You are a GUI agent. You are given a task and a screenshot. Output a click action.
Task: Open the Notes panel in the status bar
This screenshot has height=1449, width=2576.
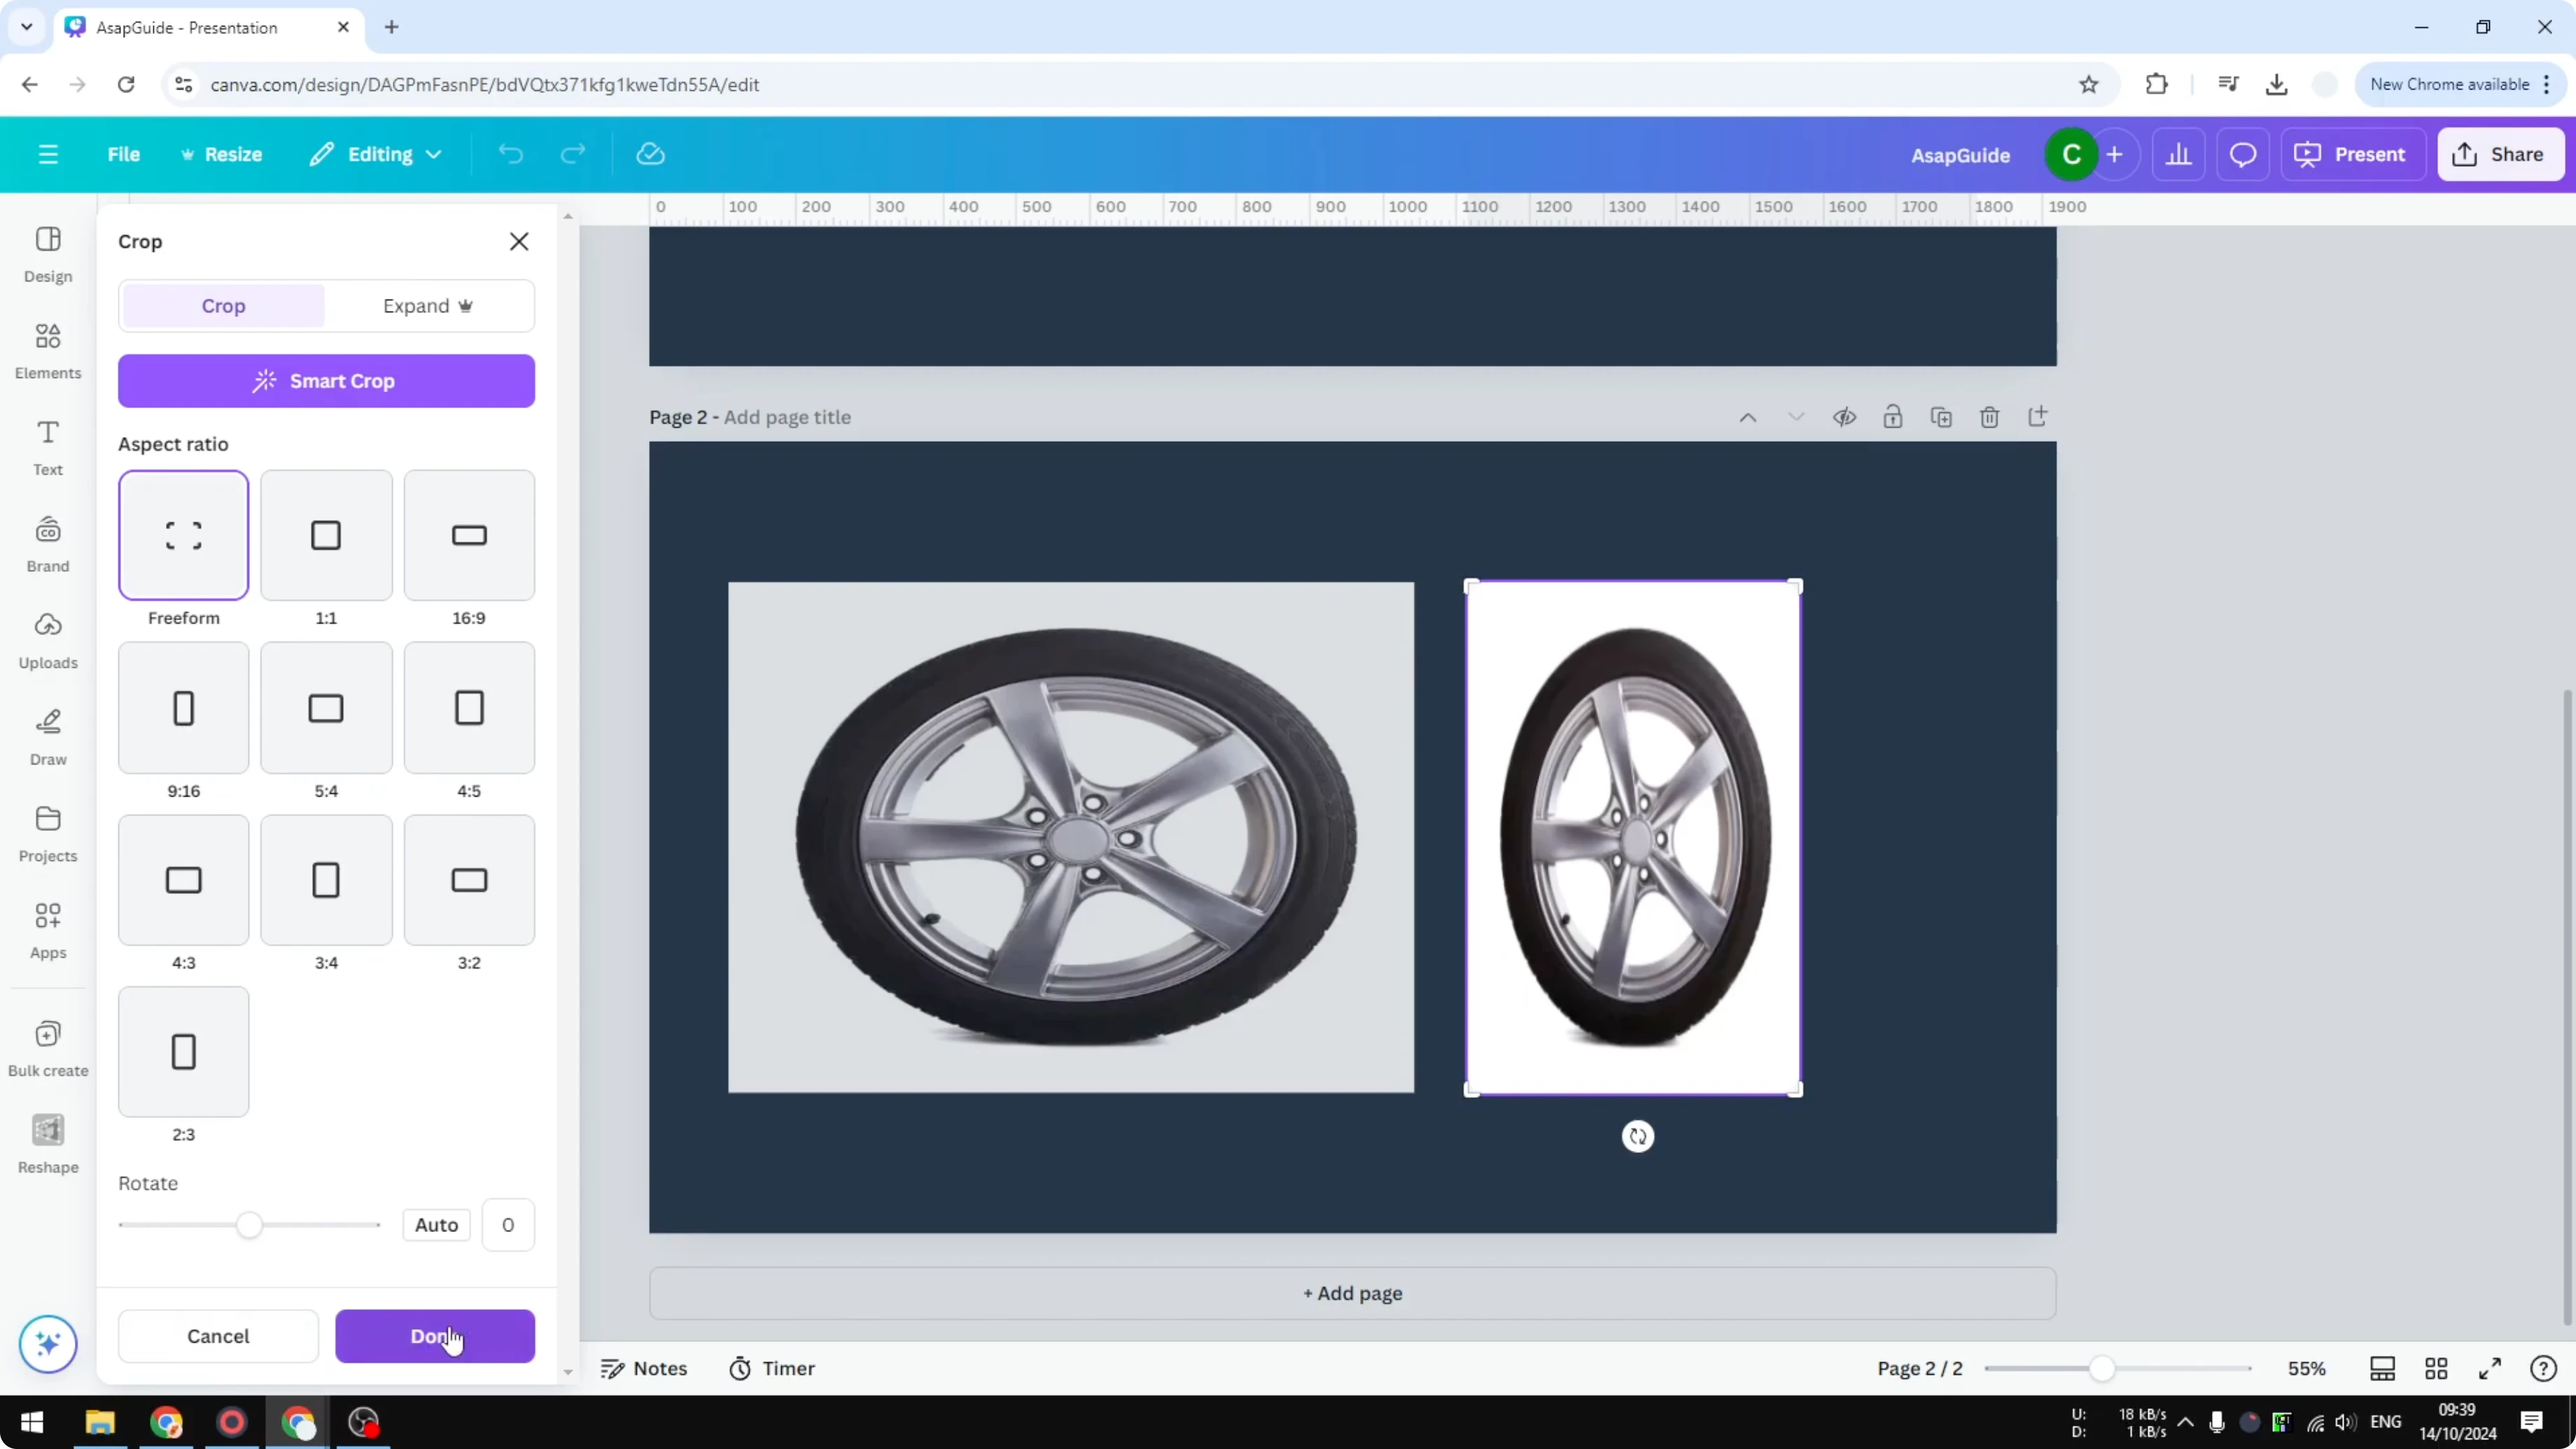point(645,1368)
